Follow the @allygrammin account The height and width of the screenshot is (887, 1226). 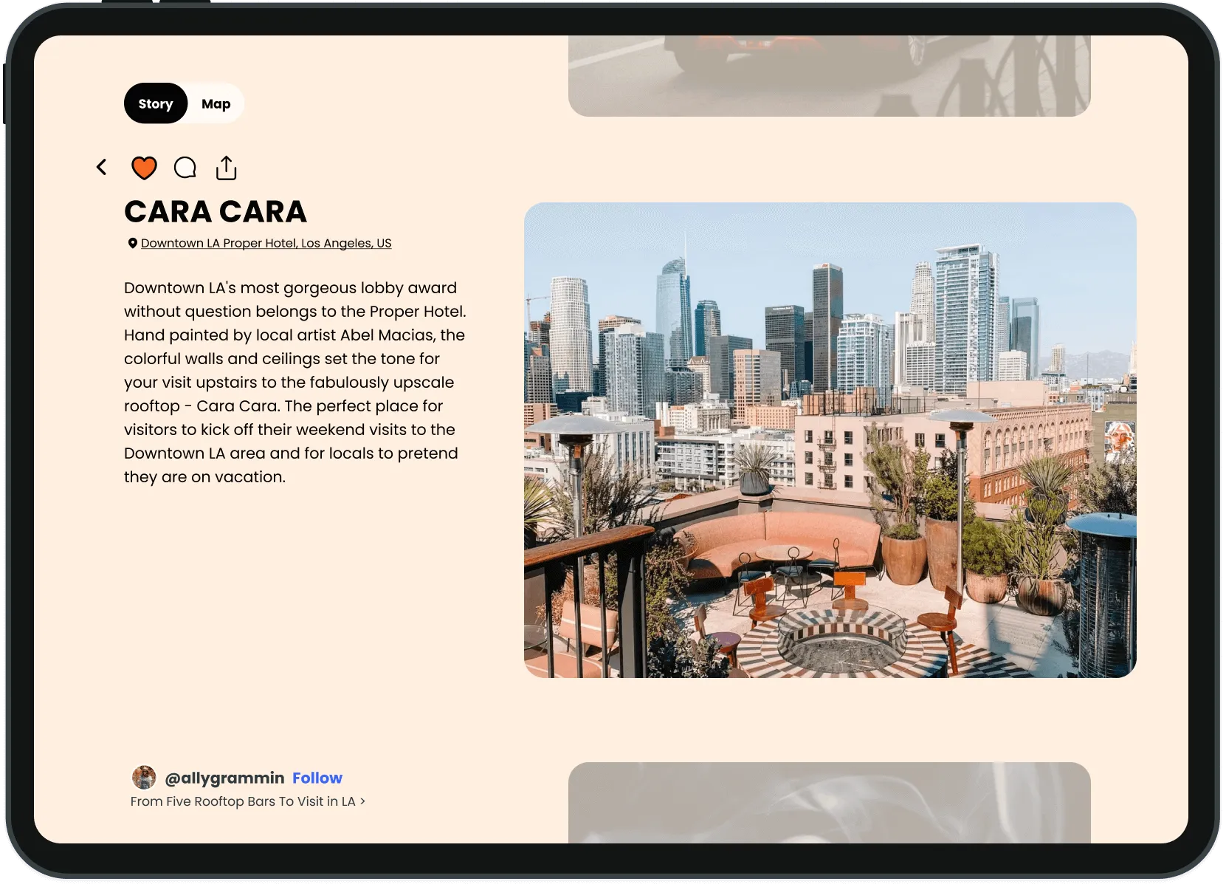pyautogui.click(x=317, y=778)
